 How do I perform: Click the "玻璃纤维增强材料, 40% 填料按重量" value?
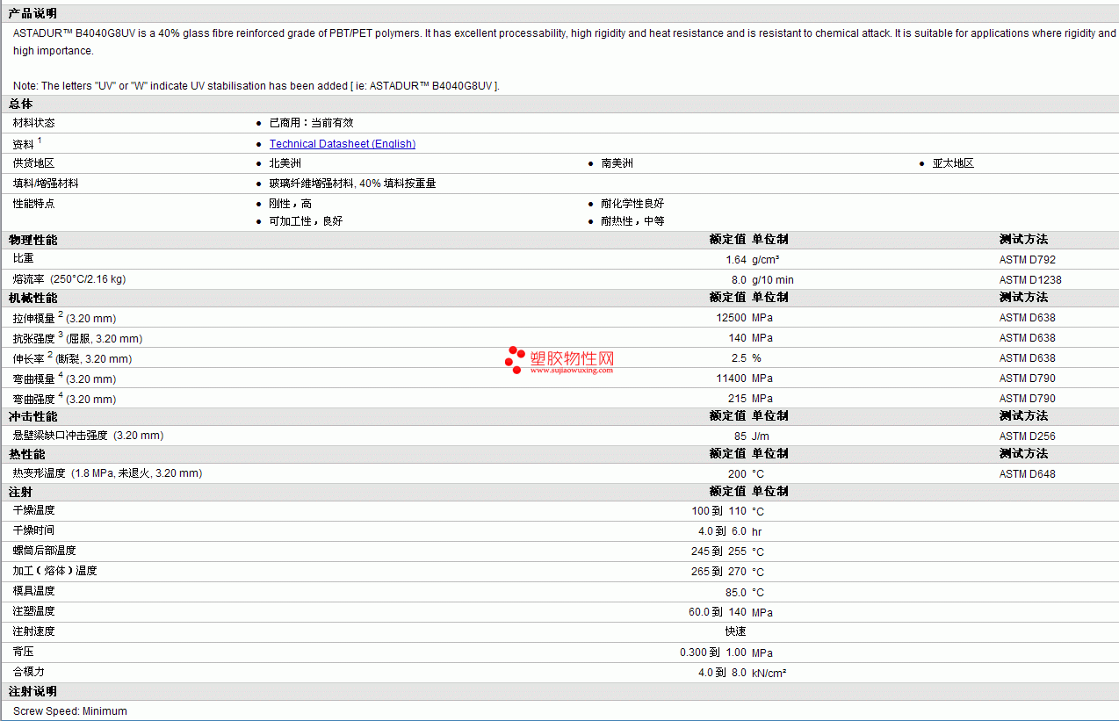click(x=352, y=184)
